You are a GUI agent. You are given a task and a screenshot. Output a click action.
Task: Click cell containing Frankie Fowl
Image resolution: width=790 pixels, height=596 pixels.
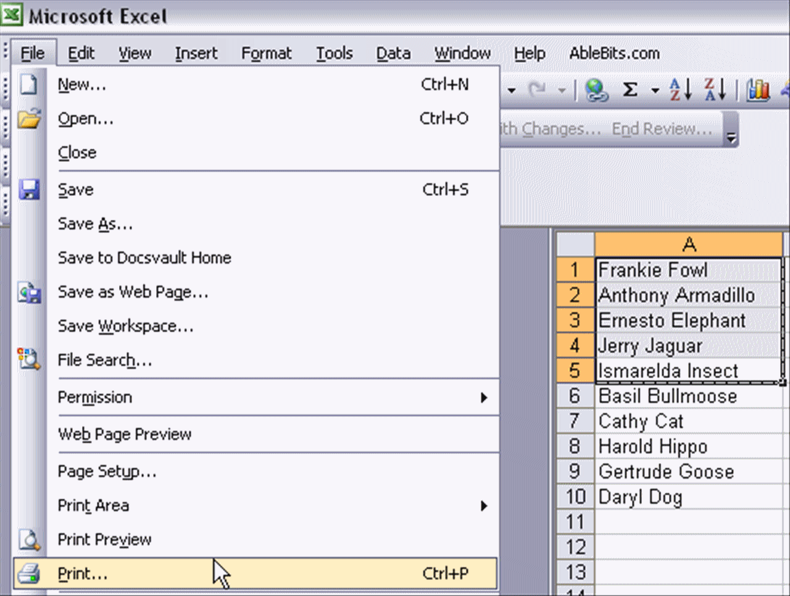coord(689,270)
